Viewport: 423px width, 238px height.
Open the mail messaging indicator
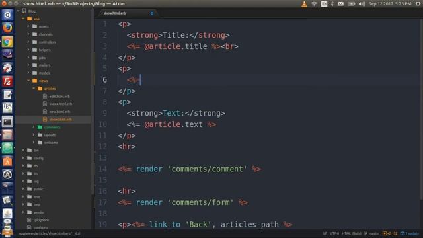tap(341, 4)
